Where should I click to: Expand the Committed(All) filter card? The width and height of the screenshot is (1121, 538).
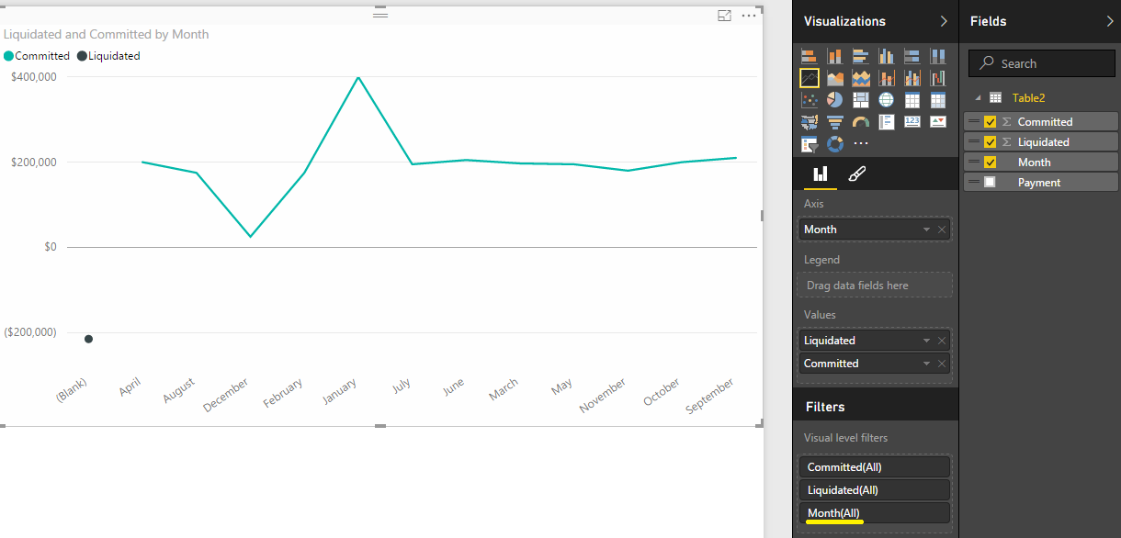(874, 467)
